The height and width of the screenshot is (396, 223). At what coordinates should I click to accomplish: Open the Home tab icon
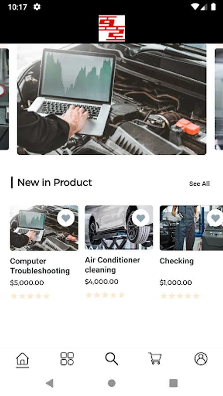coord(22,359)
